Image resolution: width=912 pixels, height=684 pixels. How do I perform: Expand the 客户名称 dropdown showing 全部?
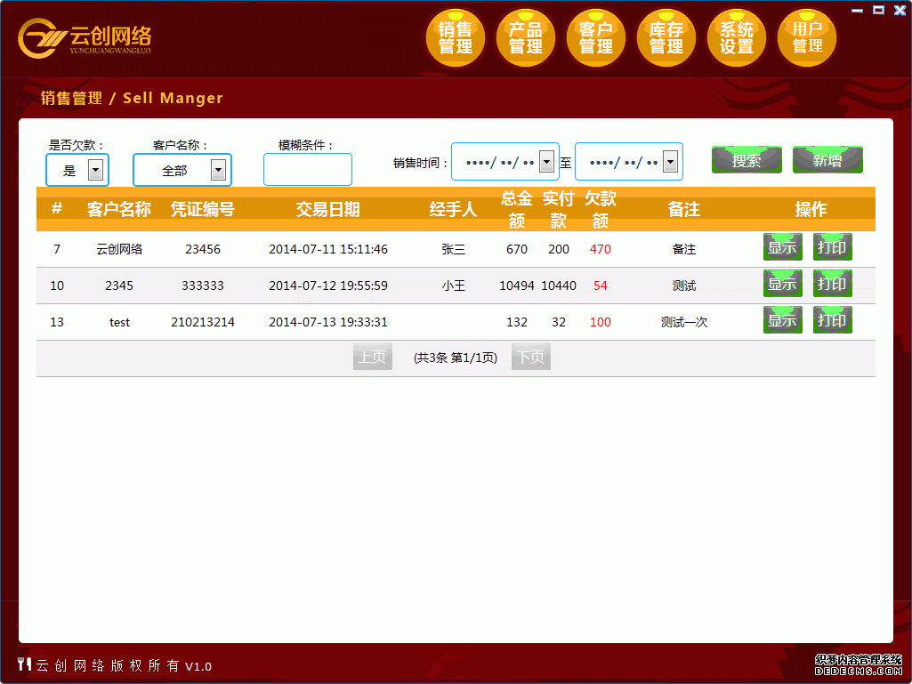click(x=218, y=170)
